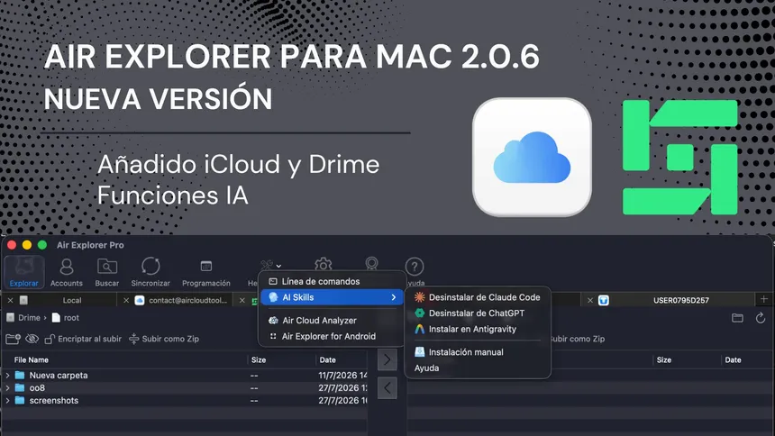This screenshot has width=775, height=436.
Task: Sort right pane by Size column
Action: [664, 359]
